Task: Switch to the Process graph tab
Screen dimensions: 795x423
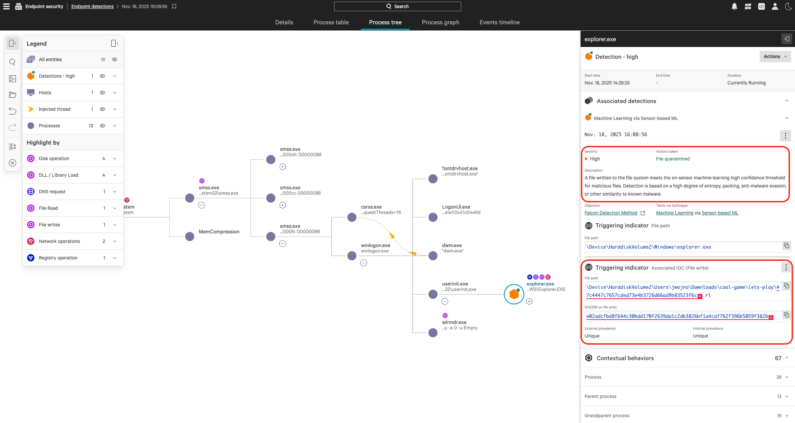Action: coord(440,22)
